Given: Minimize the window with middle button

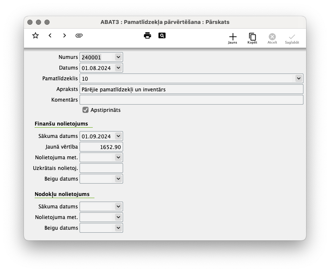Looking at the screenshot, I should click(38, 22).
